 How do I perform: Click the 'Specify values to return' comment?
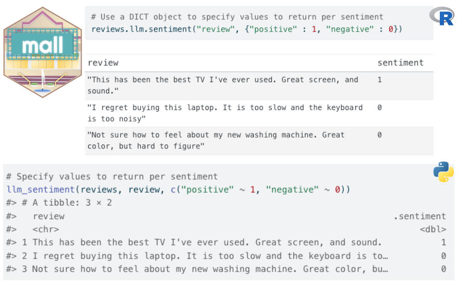(113, 177)
